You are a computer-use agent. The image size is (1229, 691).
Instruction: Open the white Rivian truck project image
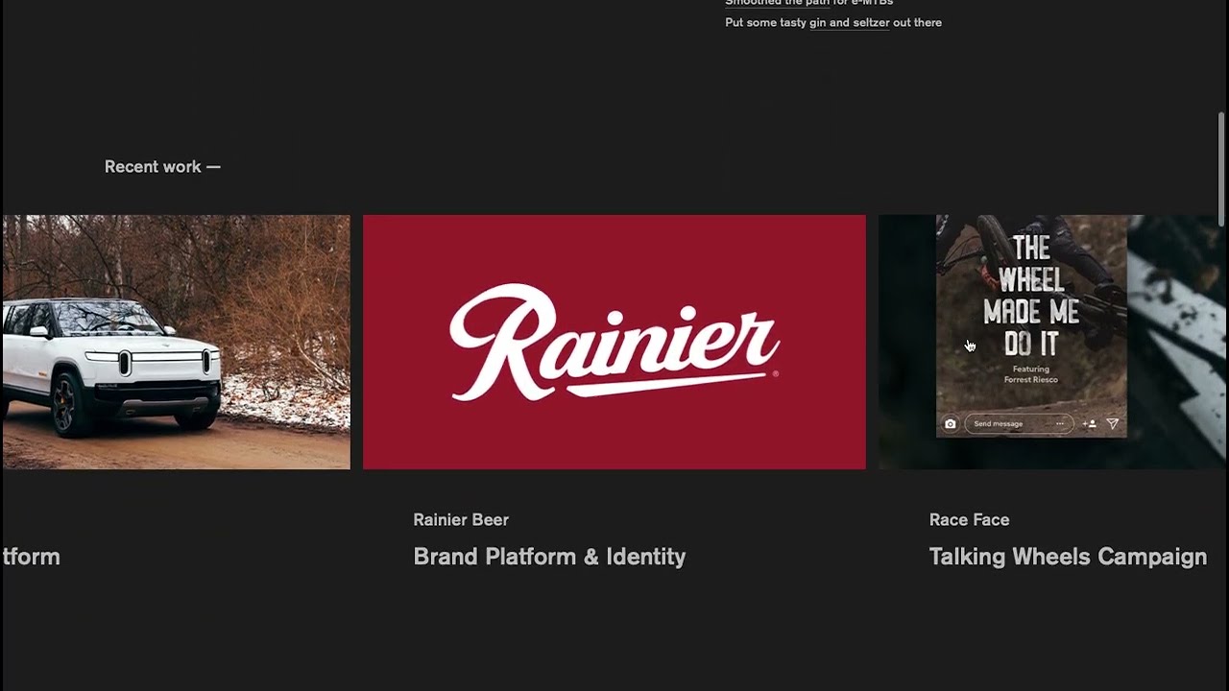[x=176, y=342]
